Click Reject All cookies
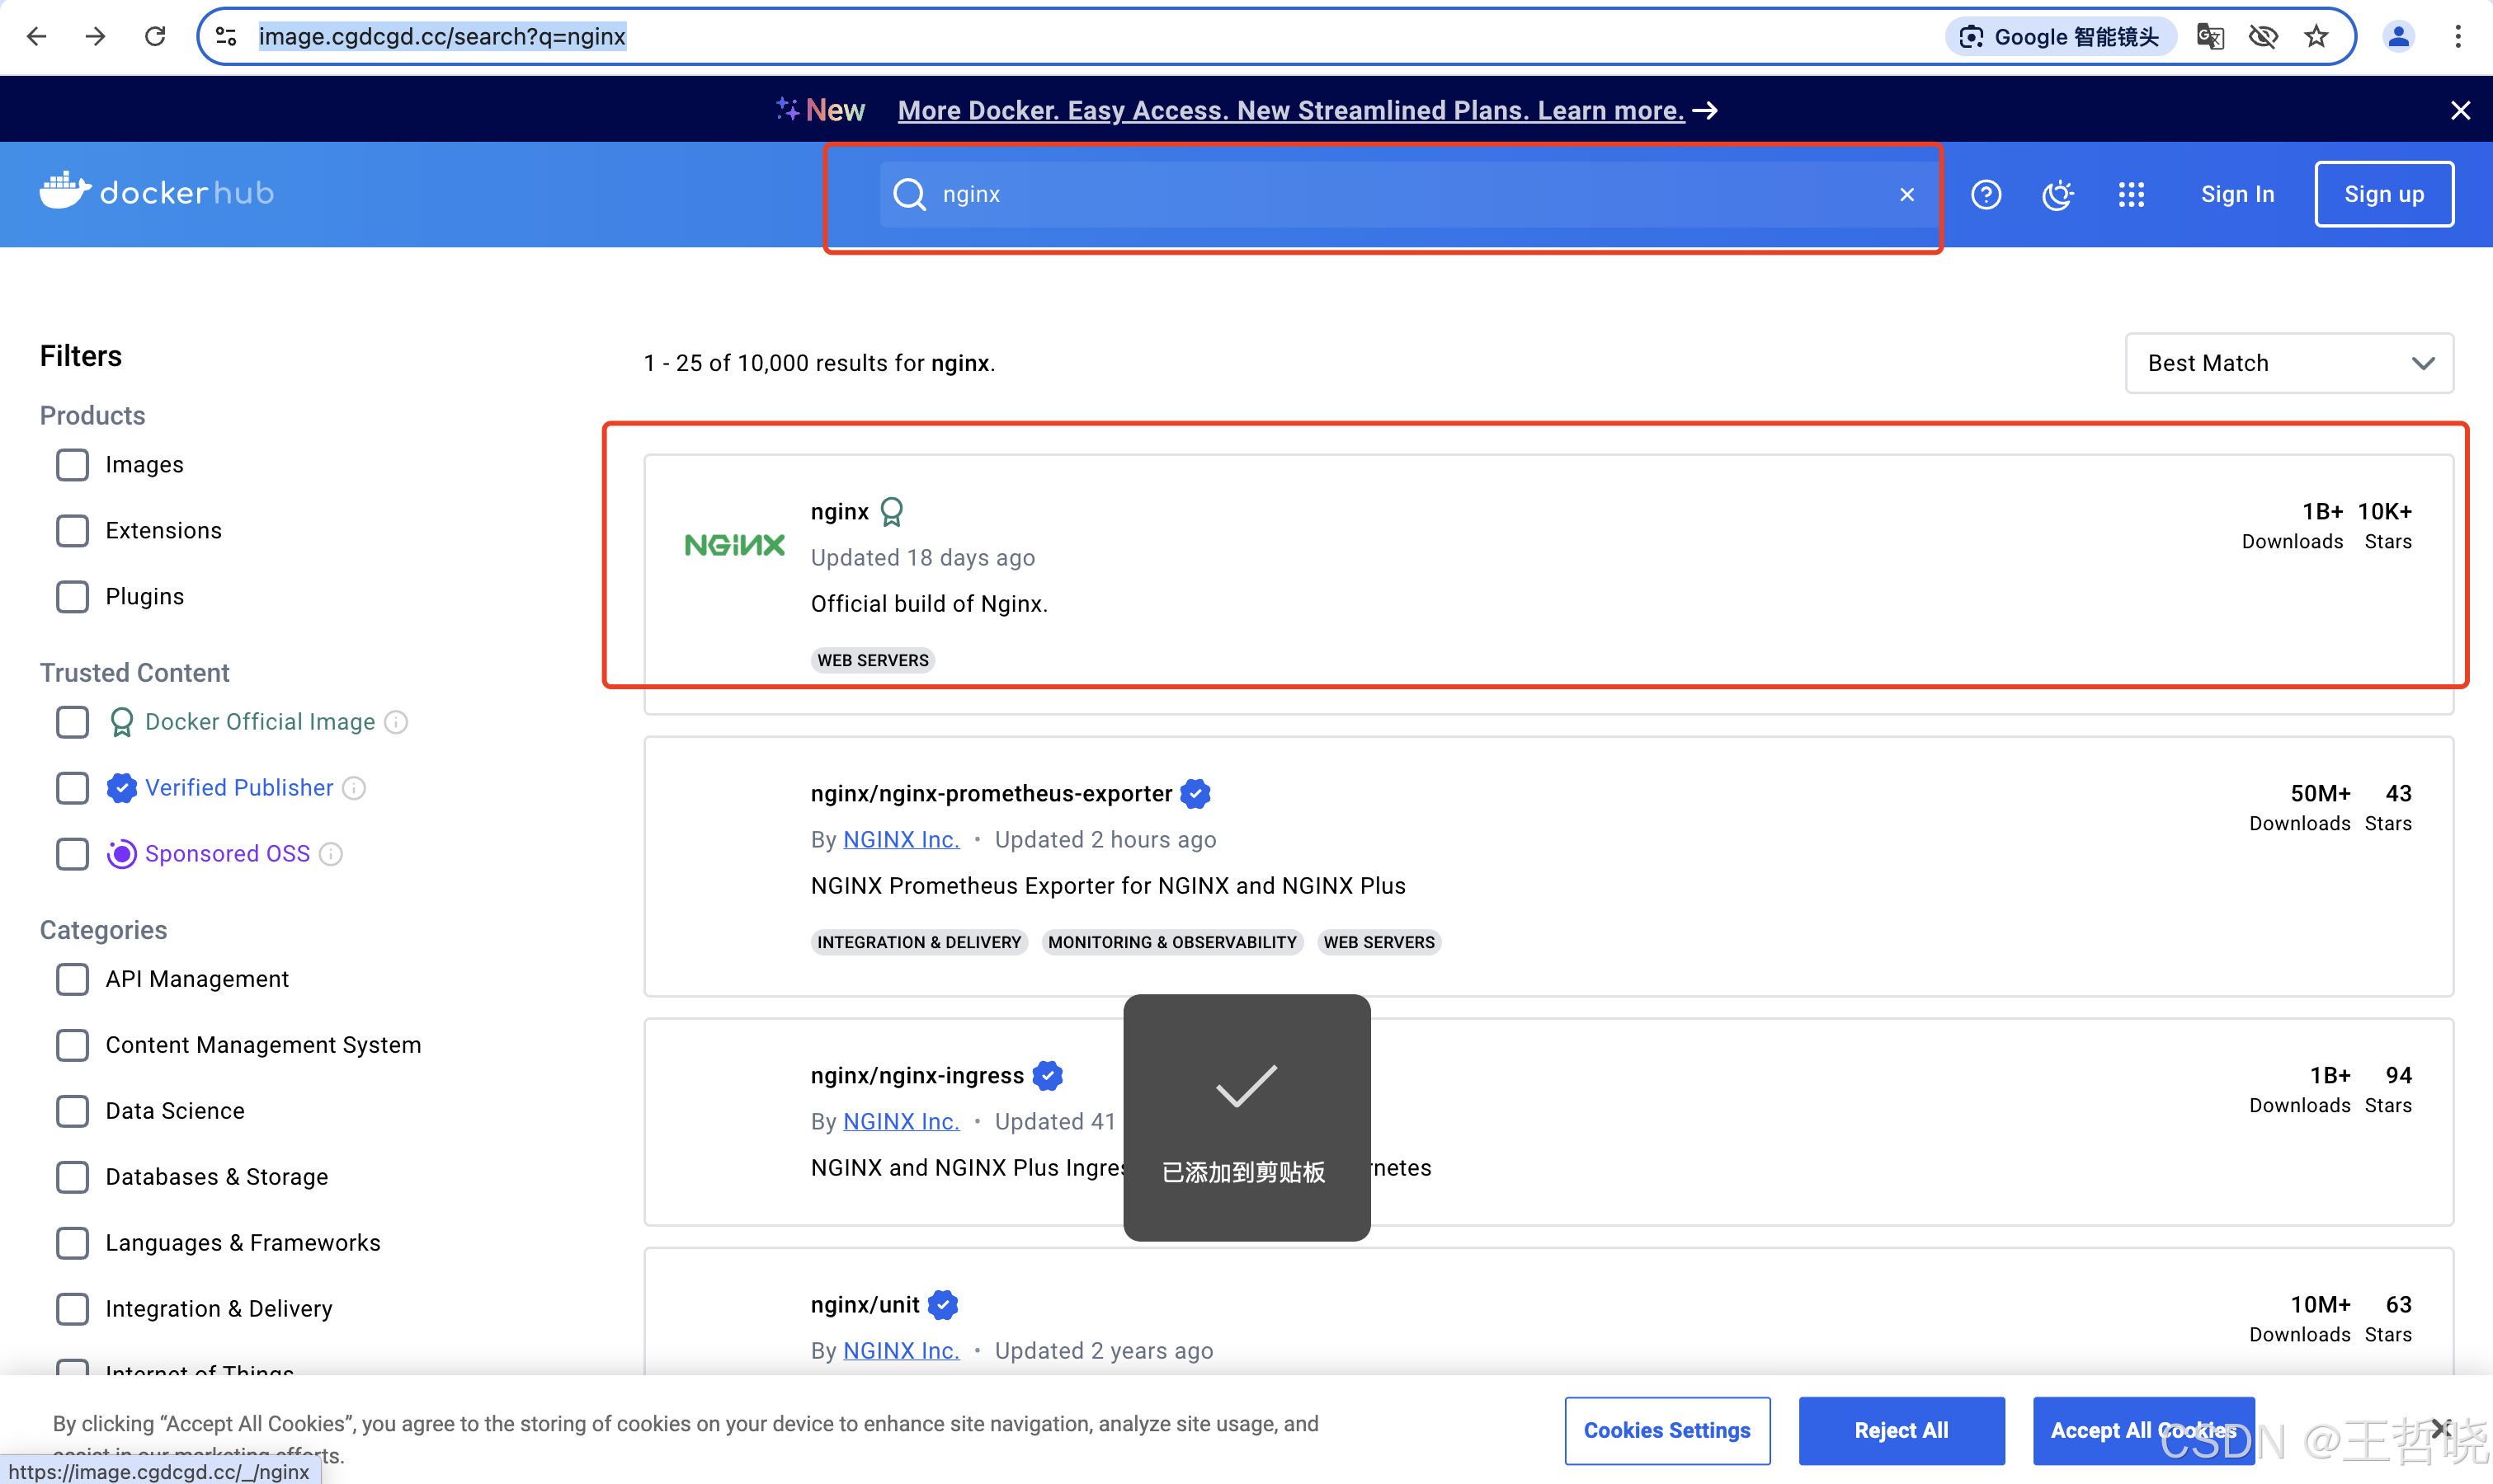2493x1484 pixels. point(1902,1430)
